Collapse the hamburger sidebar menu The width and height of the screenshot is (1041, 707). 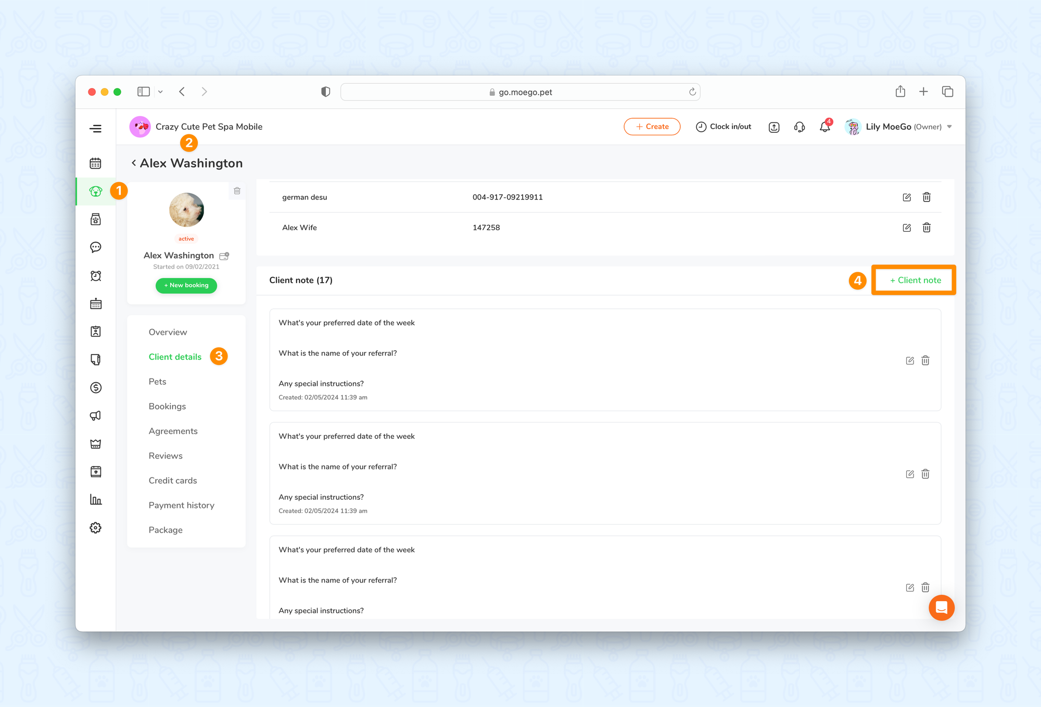coord(95,129)
